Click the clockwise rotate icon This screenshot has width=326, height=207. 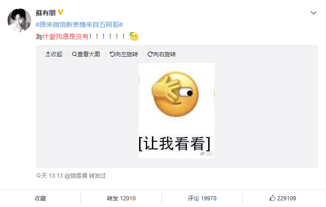(x=150, y=54)
